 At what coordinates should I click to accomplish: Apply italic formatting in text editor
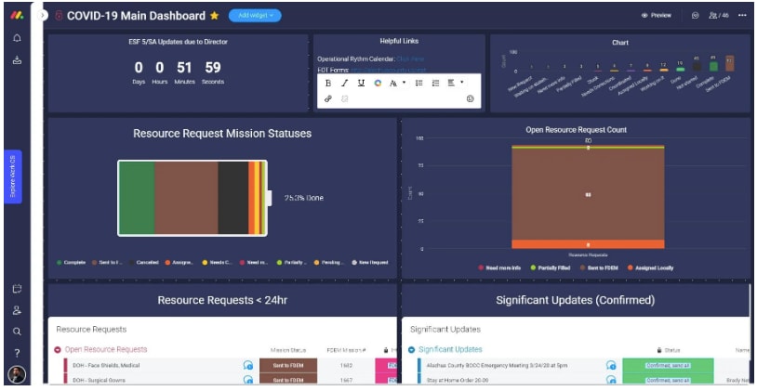[345, 83]
